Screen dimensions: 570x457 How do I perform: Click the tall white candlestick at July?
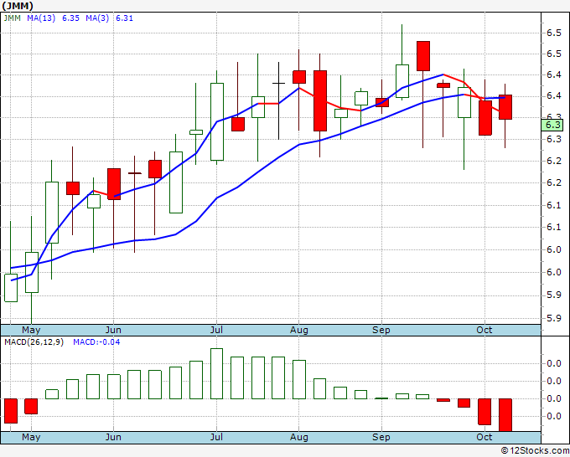tap(217, 121)
